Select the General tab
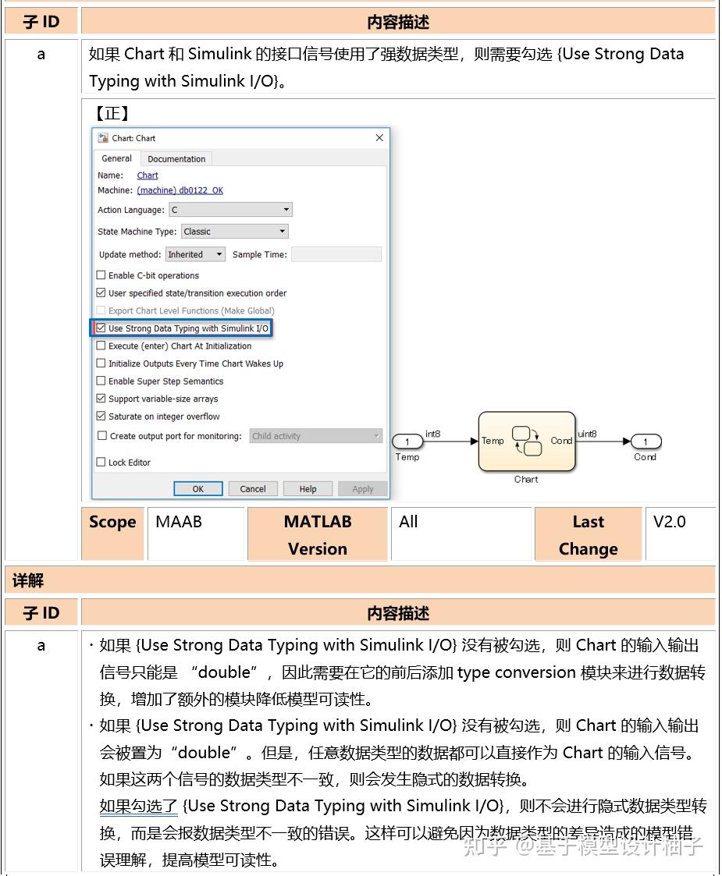Image resolution: width=722 pixels, height=876 pixels. [x=116, y=158]
